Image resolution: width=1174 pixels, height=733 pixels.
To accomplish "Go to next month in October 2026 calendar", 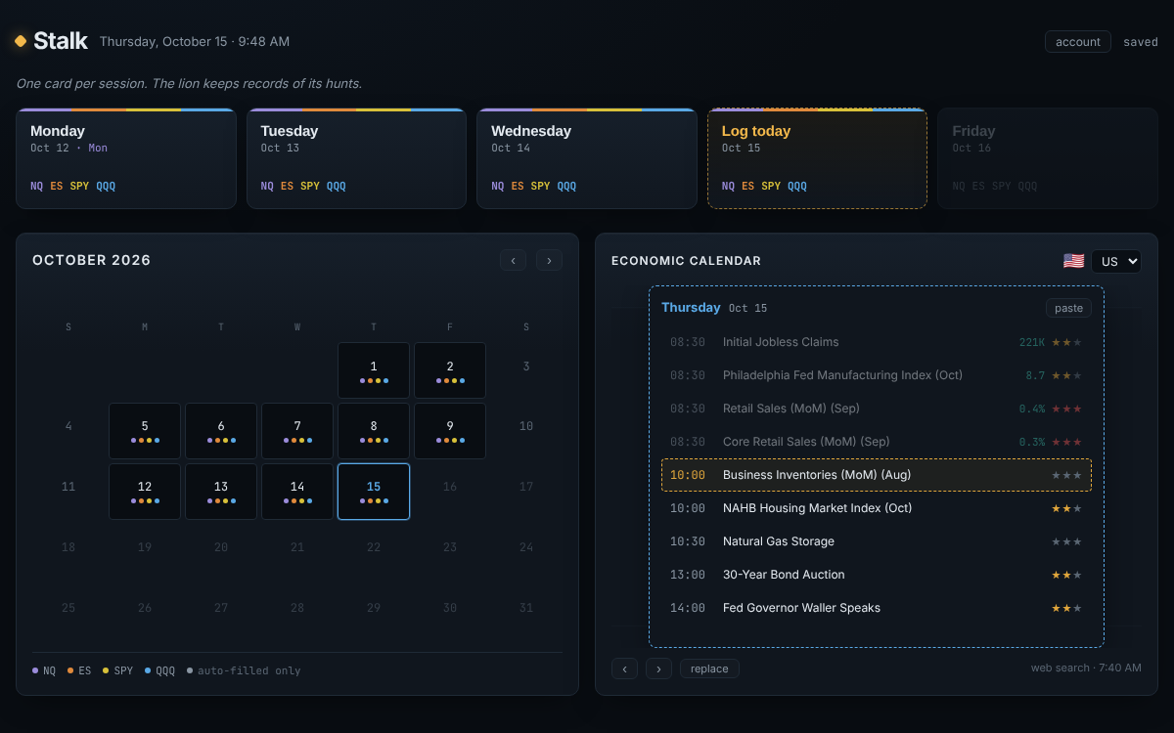I will (549, 260).
